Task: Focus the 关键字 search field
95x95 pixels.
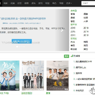Action: point(88,3)
